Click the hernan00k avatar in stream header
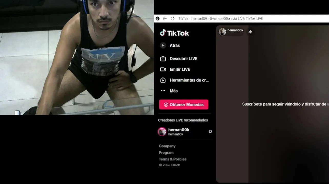This screenshot has height=184, width=329. [x=222, y=32]
